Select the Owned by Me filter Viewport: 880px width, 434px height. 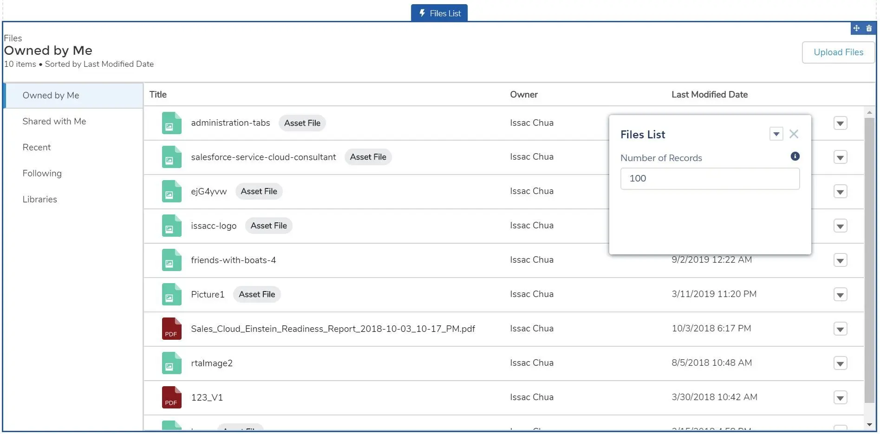pos(73,96)
